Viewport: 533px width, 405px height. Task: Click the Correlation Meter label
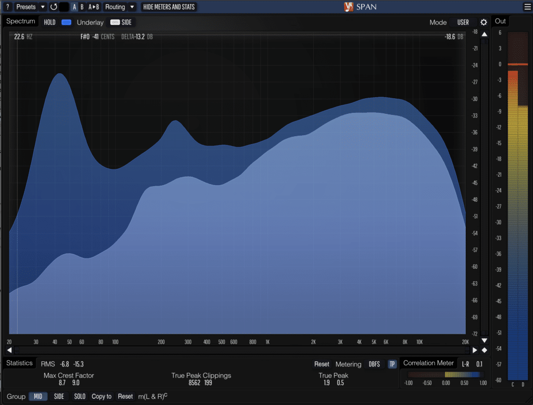pos(428,363)
